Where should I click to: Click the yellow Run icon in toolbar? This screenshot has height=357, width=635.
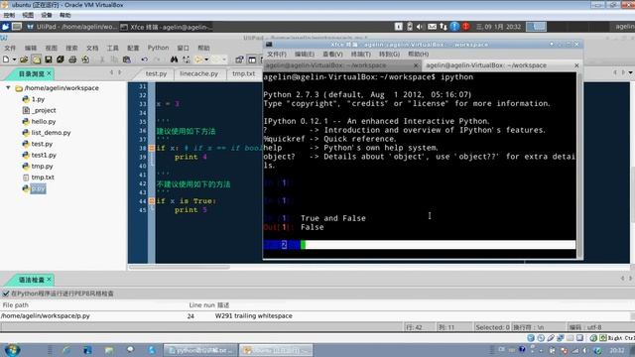pyautogui.click(x=198, y=59)
